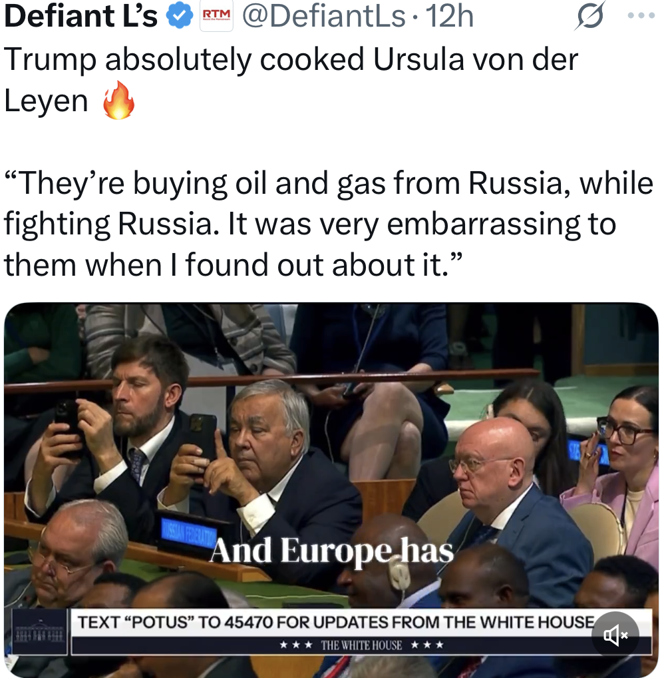The width and height of the screenshot is (662, 678).
Task: Open the Defiant L's profile name
Action: tap(81, 16)
